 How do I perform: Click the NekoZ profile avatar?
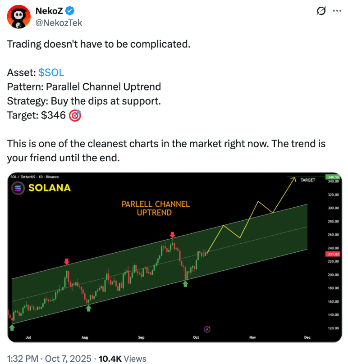[x=18, y=18]
